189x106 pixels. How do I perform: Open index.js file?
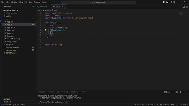10,33
